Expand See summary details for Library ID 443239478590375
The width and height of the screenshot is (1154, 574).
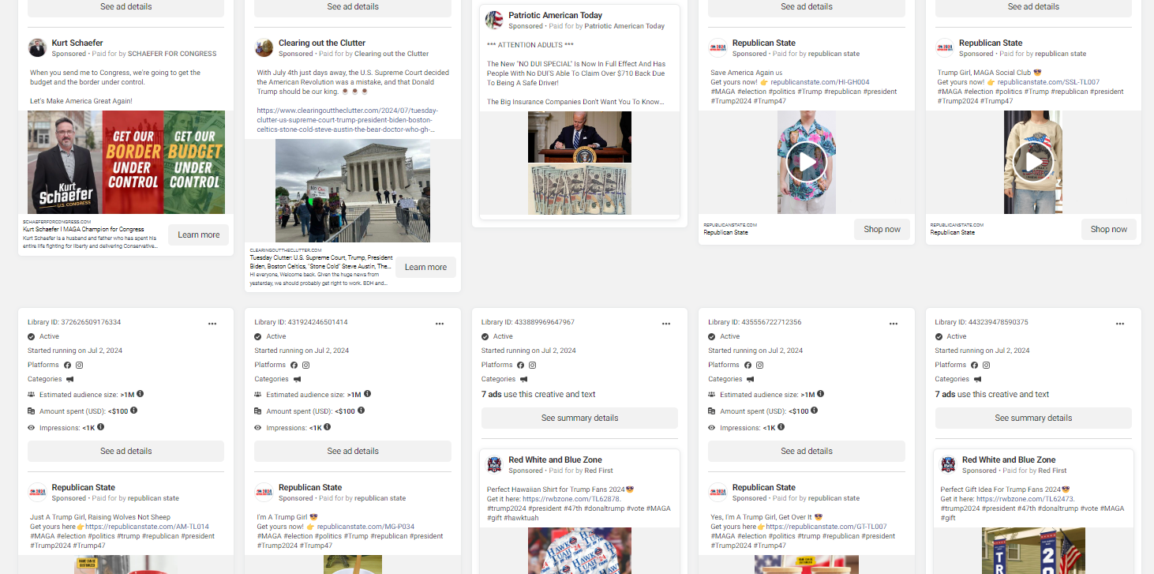click(x=1033, y=418)
